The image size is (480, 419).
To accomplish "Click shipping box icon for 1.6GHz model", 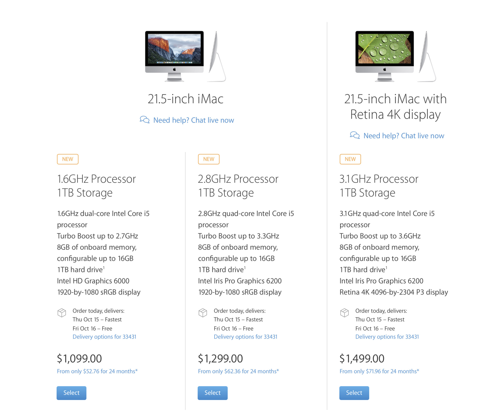I will (62, 313).
